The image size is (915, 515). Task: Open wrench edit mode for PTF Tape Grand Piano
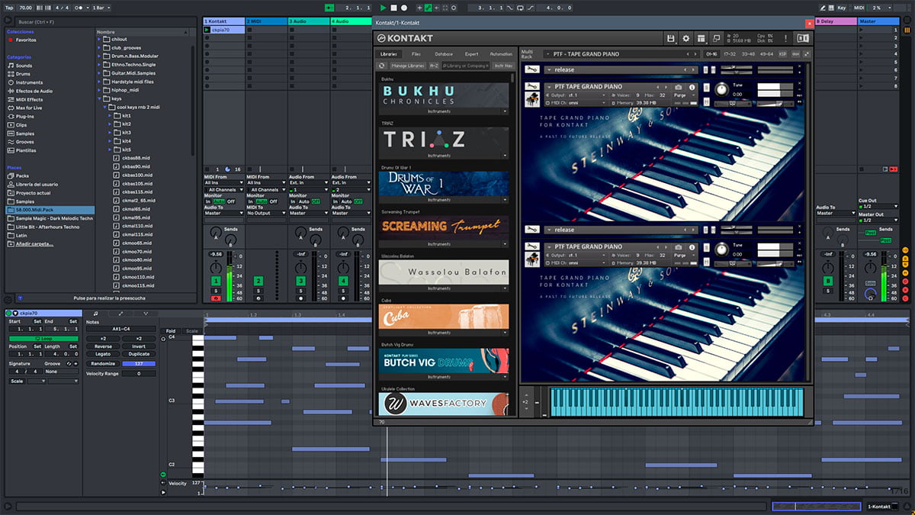click(x=531, y=87)
